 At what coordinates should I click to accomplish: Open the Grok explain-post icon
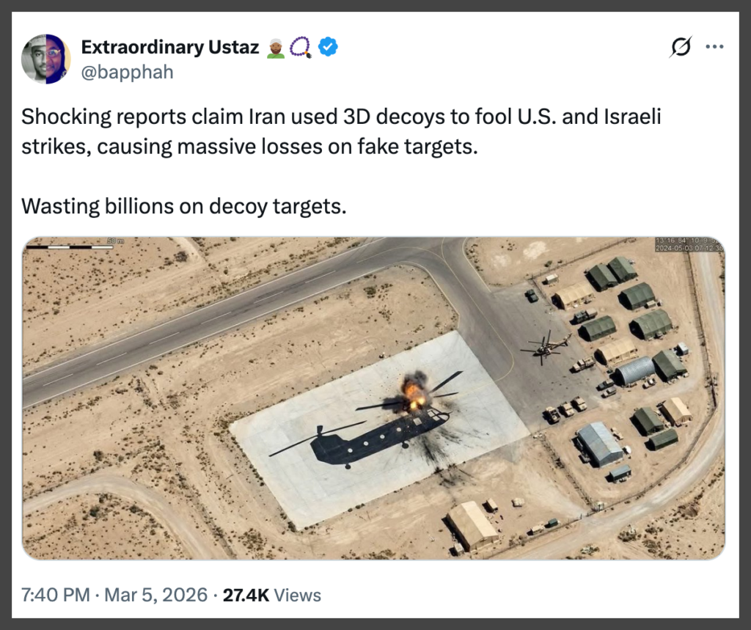pyautogui.click(x=681, y=48)
